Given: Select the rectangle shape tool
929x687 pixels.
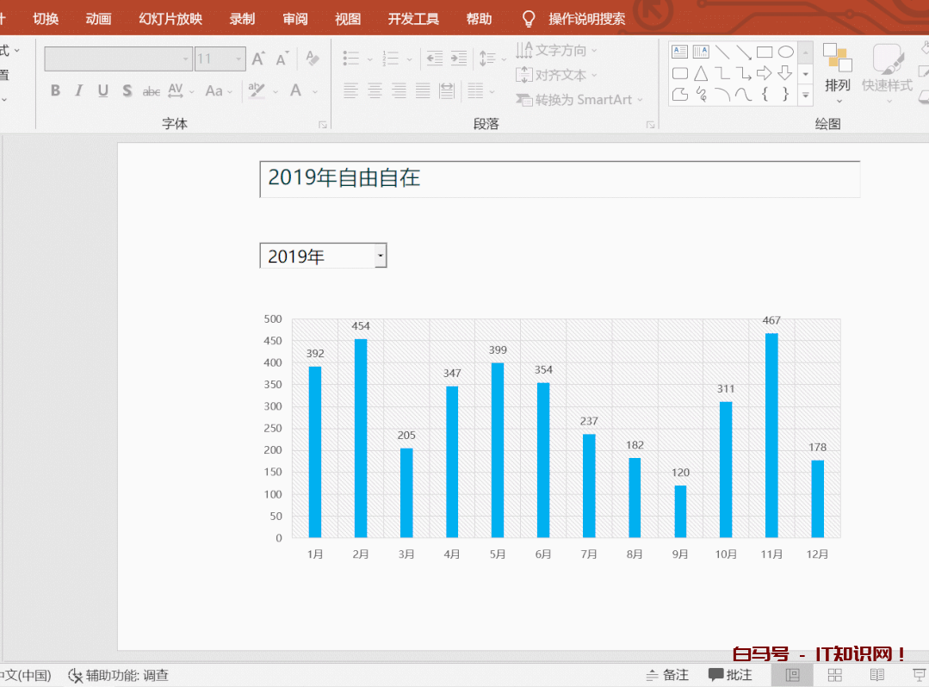Looking at the screenshot, I should coord(765,52).
